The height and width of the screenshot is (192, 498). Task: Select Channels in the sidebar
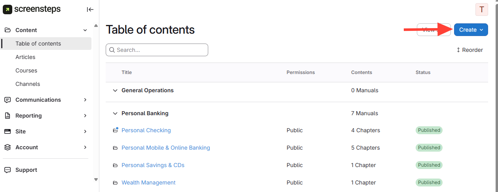click(28, 84)
